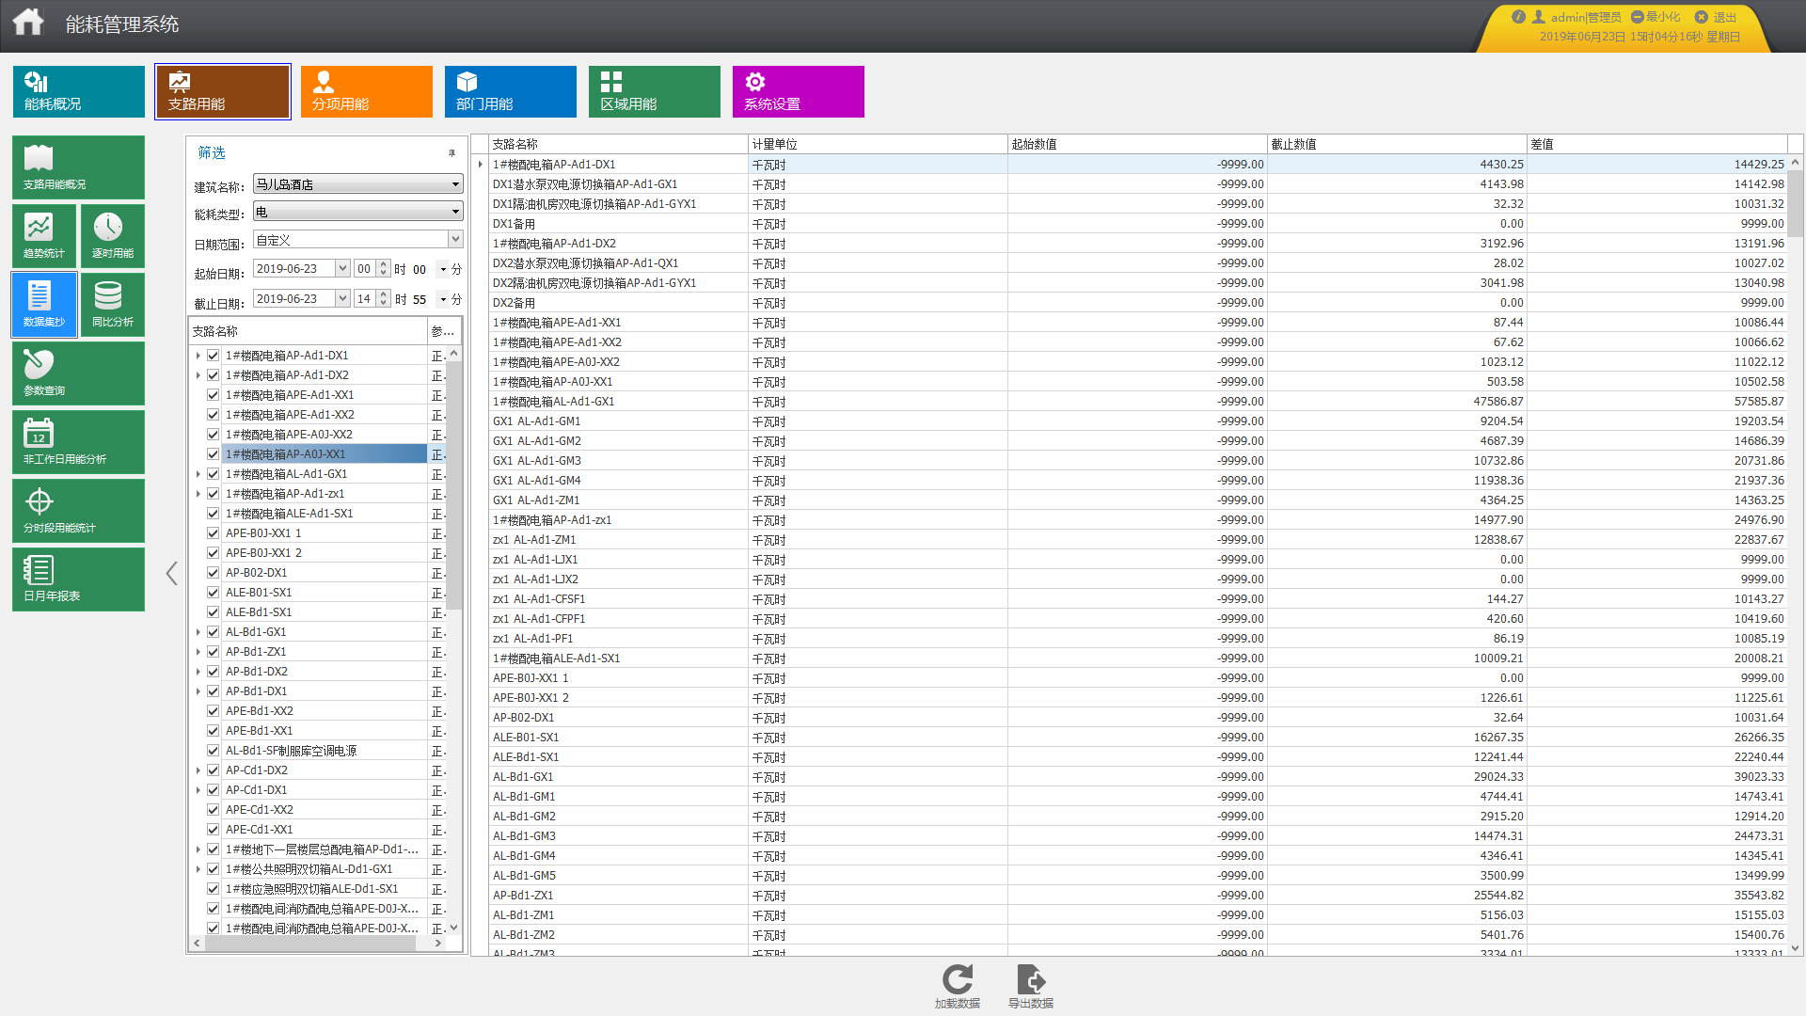Switch to the 分项用能 tab
Screen dimensions: 1806x1016
click(366, 91)
